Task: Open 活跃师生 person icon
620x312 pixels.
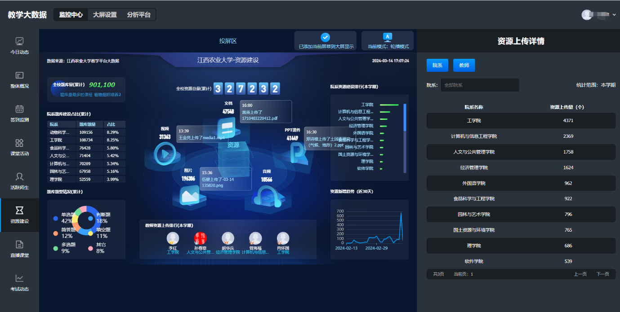Action: (x=19, y=176)
